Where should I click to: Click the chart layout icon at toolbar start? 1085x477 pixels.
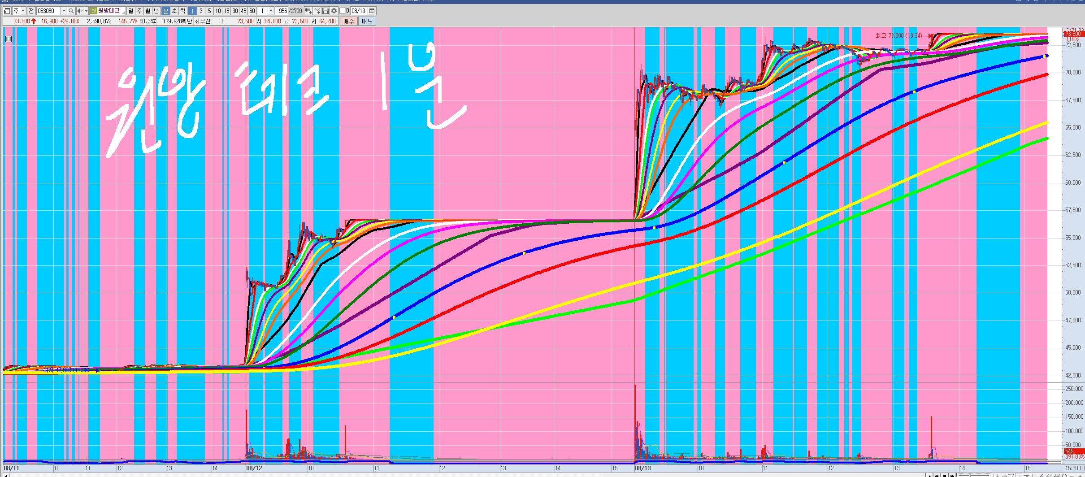(x=7, y=11)
